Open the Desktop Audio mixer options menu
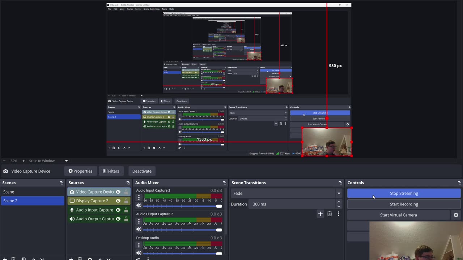The width and height of the screenshot is (463, 260). 139,245
